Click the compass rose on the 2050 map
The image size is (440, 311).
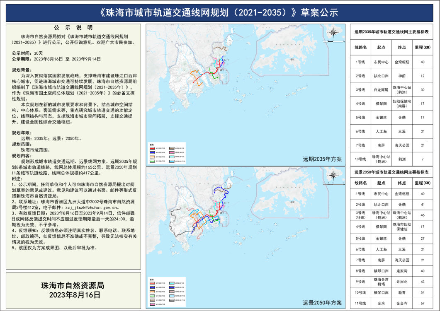(x=333, y=176)
